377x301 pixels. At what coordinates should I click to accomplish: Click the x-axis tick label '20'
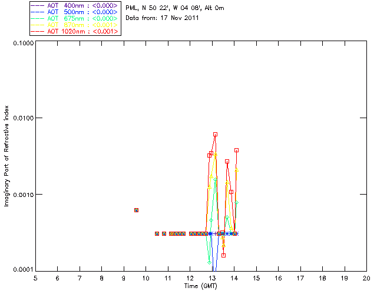pyautogui.click(x=366, y=278)
